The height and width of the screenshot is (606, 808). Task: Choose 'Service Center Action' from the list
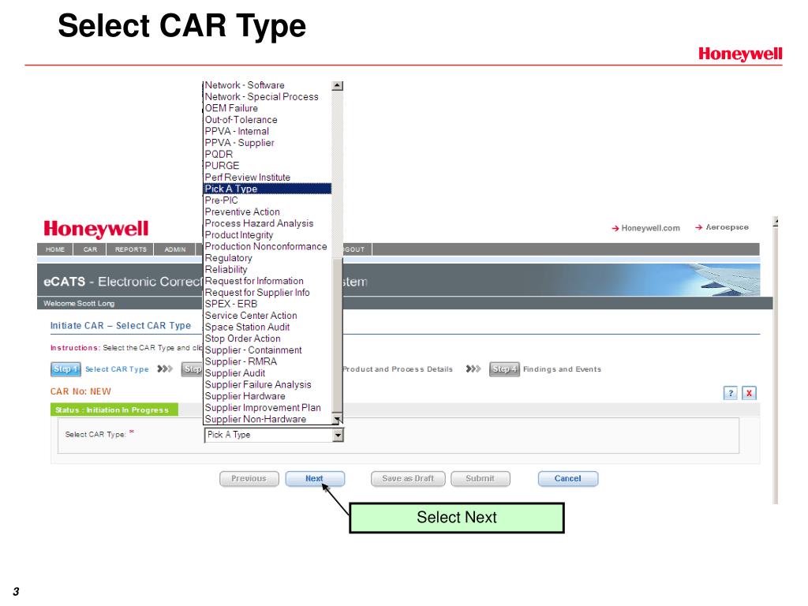267,316
